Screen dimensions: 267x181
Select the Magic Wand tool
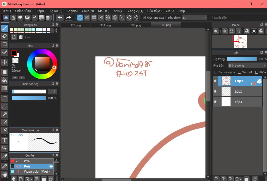(5, 114)
